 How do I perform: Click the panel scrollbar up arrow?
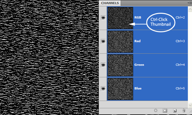[x=190, y=9]
